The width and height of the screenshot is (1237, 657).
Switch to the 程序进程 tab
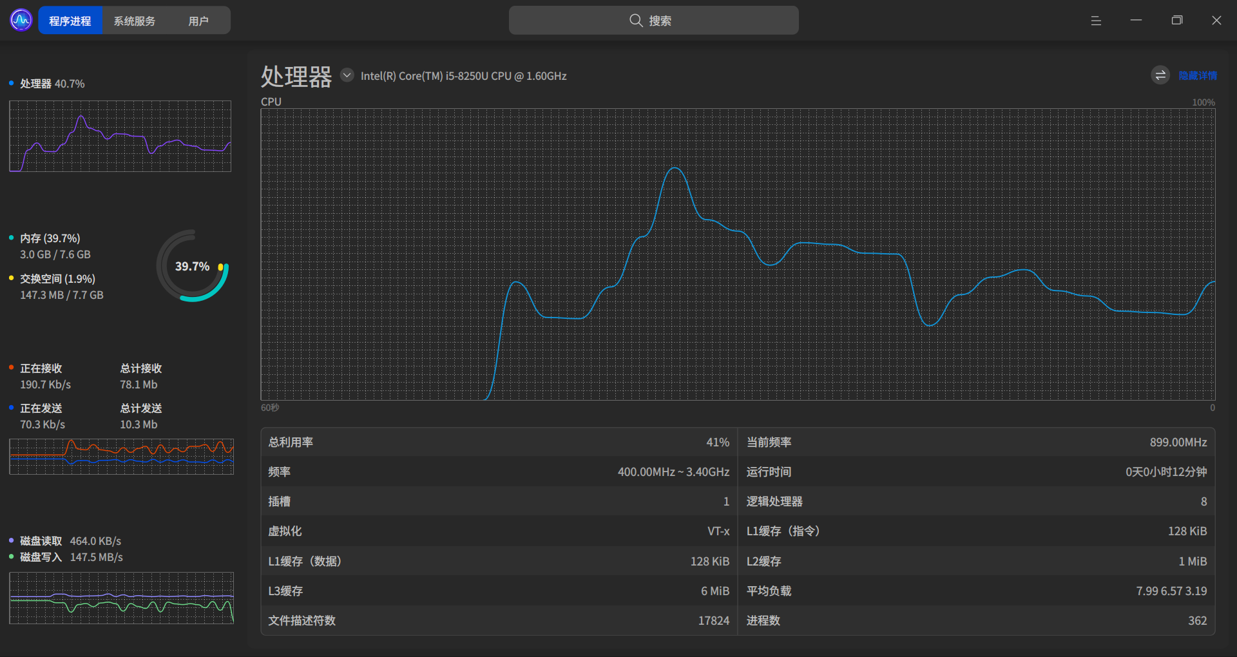tap(70, 21)
